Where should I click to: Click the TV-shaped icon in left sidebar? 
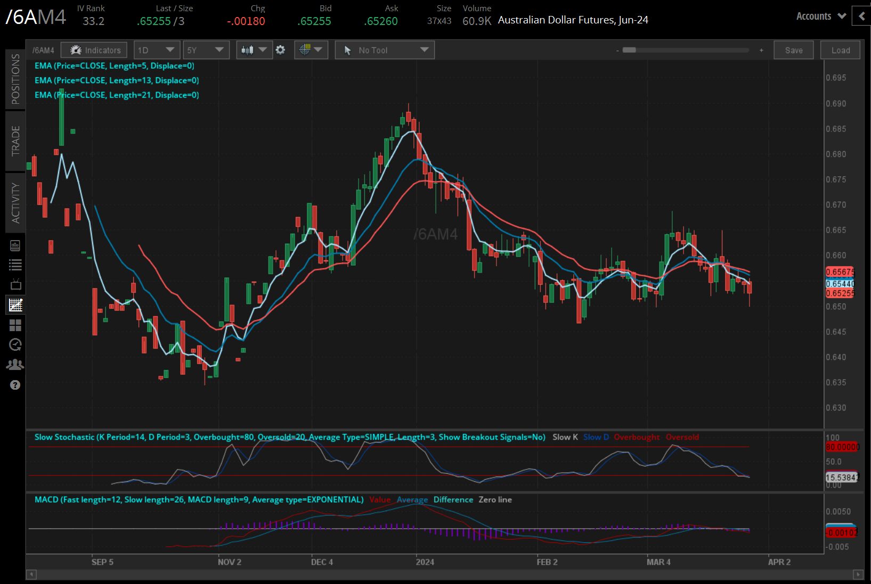coord(15,284)
